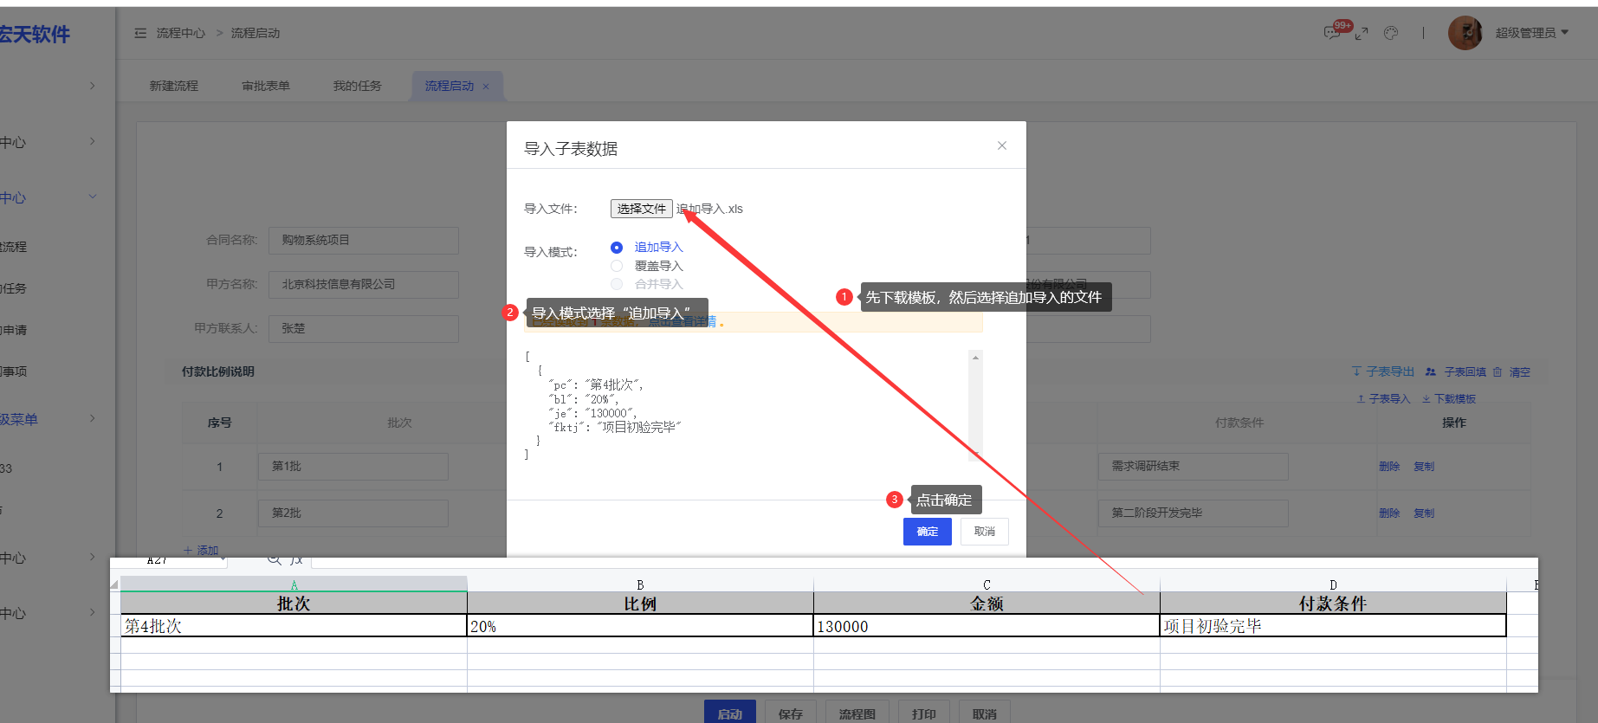Click the JSON preview scrollbar up arrow
This screenshot has width=1598, height=723.
pyautogui.click(x=975, y=358)
